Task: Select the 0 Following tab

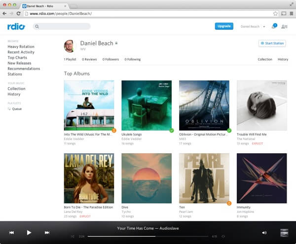Action: point(133,59)
